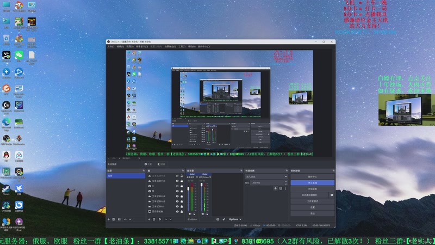Select the 显示器采集 source row
Screen dimensions: 435x245
pos(166,211)
